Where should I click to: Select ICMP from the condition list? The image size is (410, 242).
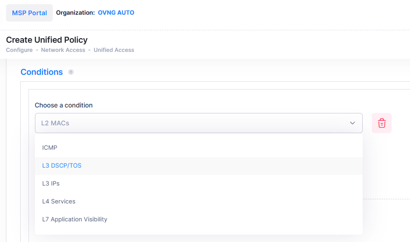(50, 147)
